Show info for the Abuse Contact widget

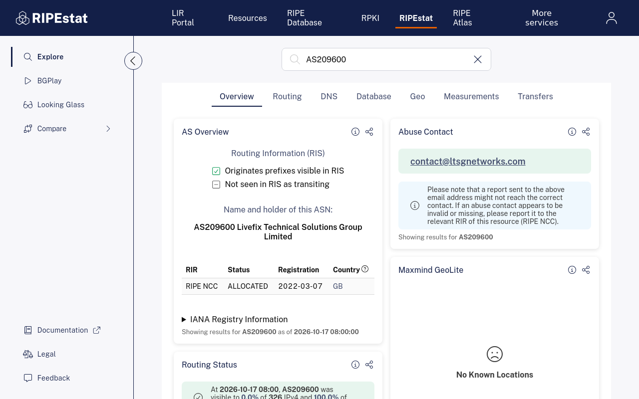coord(572,132)
